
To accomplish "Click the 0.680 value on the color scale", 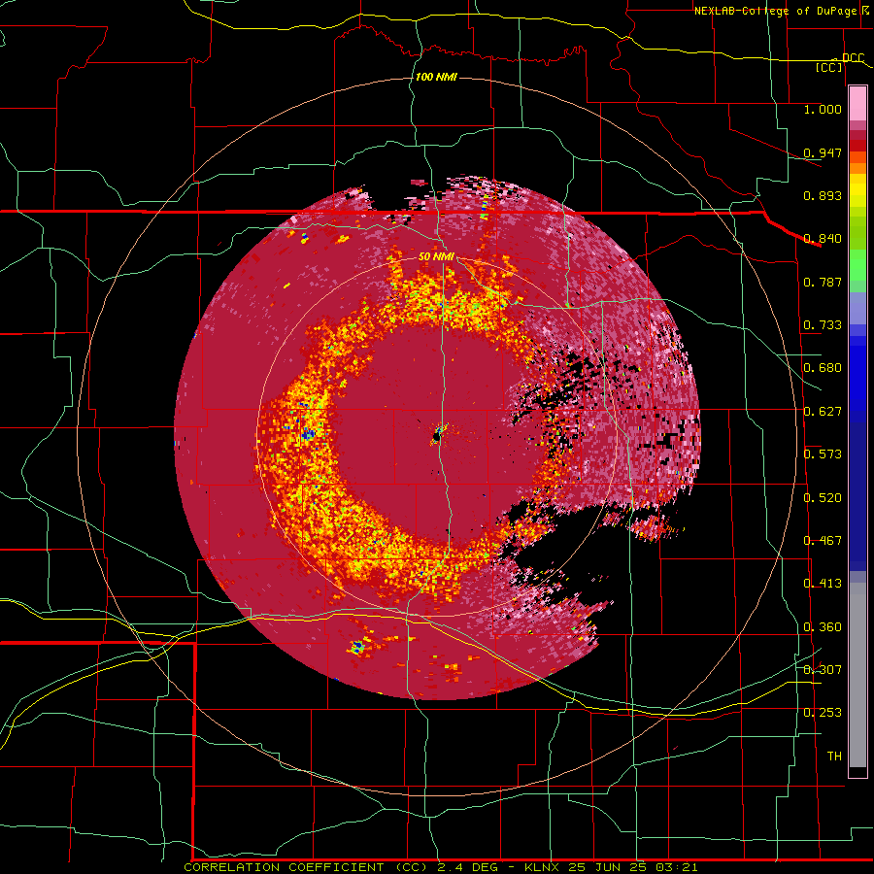I will [x=823, y=368].
